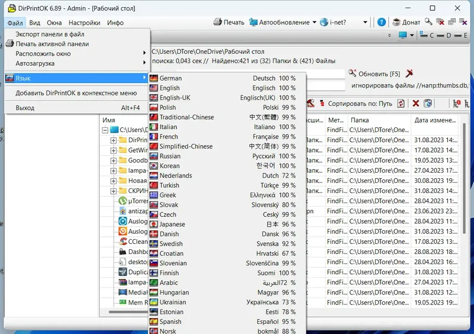Choose Экспорт панели в файл
This screenshot has height=334, width=474.
77,34
